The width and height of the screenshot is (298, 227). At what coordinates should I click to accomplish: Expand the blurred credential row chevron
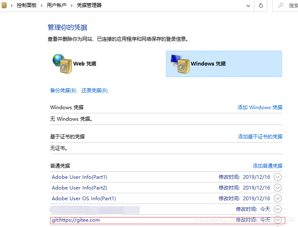(278, 209)
